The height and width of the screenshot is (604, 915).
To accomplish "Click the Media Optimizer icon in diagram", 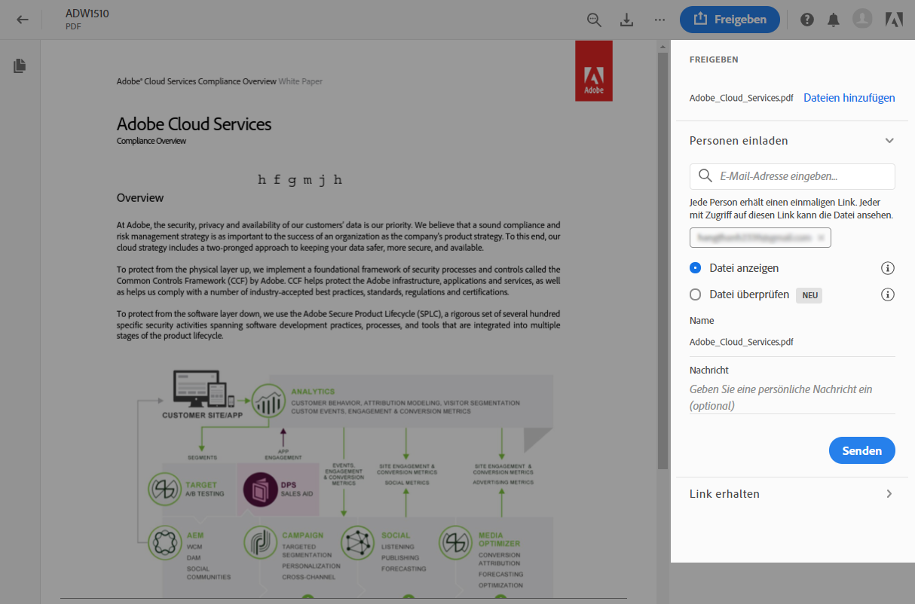I will [x=456, y=542].
